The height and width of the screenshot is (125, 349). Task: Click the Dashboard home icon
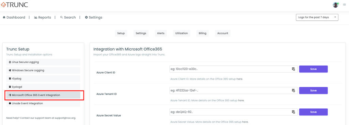[4, 18]
